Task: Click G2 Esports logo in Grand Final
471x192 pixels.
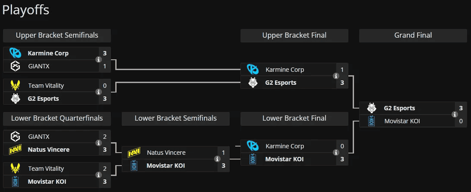Action: click(371, 108)
